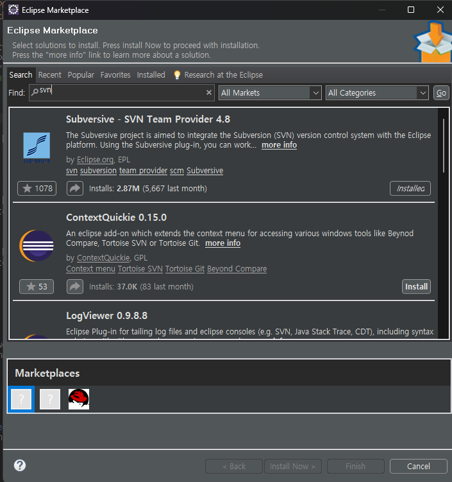
Task: Click the ContextQuickie Eclipse logo icon
Action: pyautogui.click(x=37, y=246)
